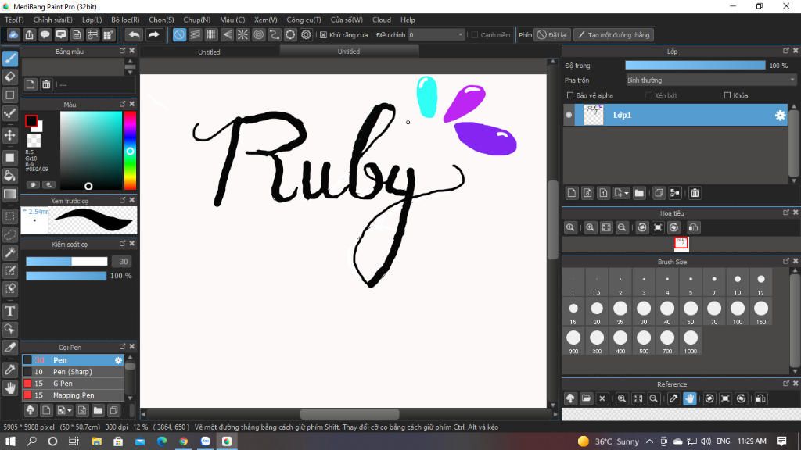Viewport: 801px width, 450px height.
Task: Choose brush size 100 preset
Action: [x=738, y=311]
